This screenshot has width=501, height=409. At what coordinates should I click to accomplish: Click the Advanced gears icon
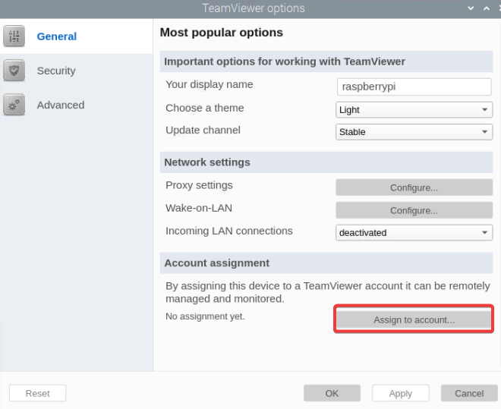pyautogui.click(x=14, y=105)
